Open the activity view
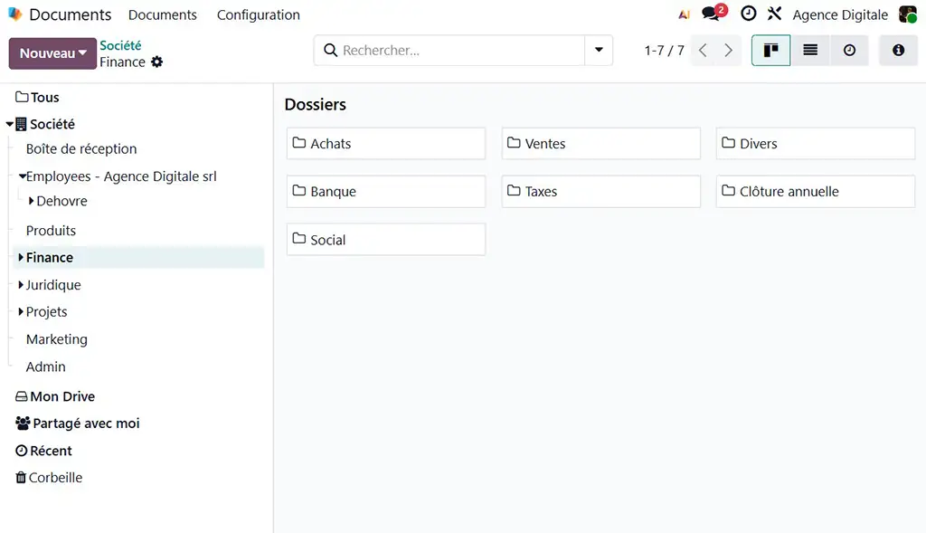This screenshot has height=533, width=926. (x=849, y=50)
